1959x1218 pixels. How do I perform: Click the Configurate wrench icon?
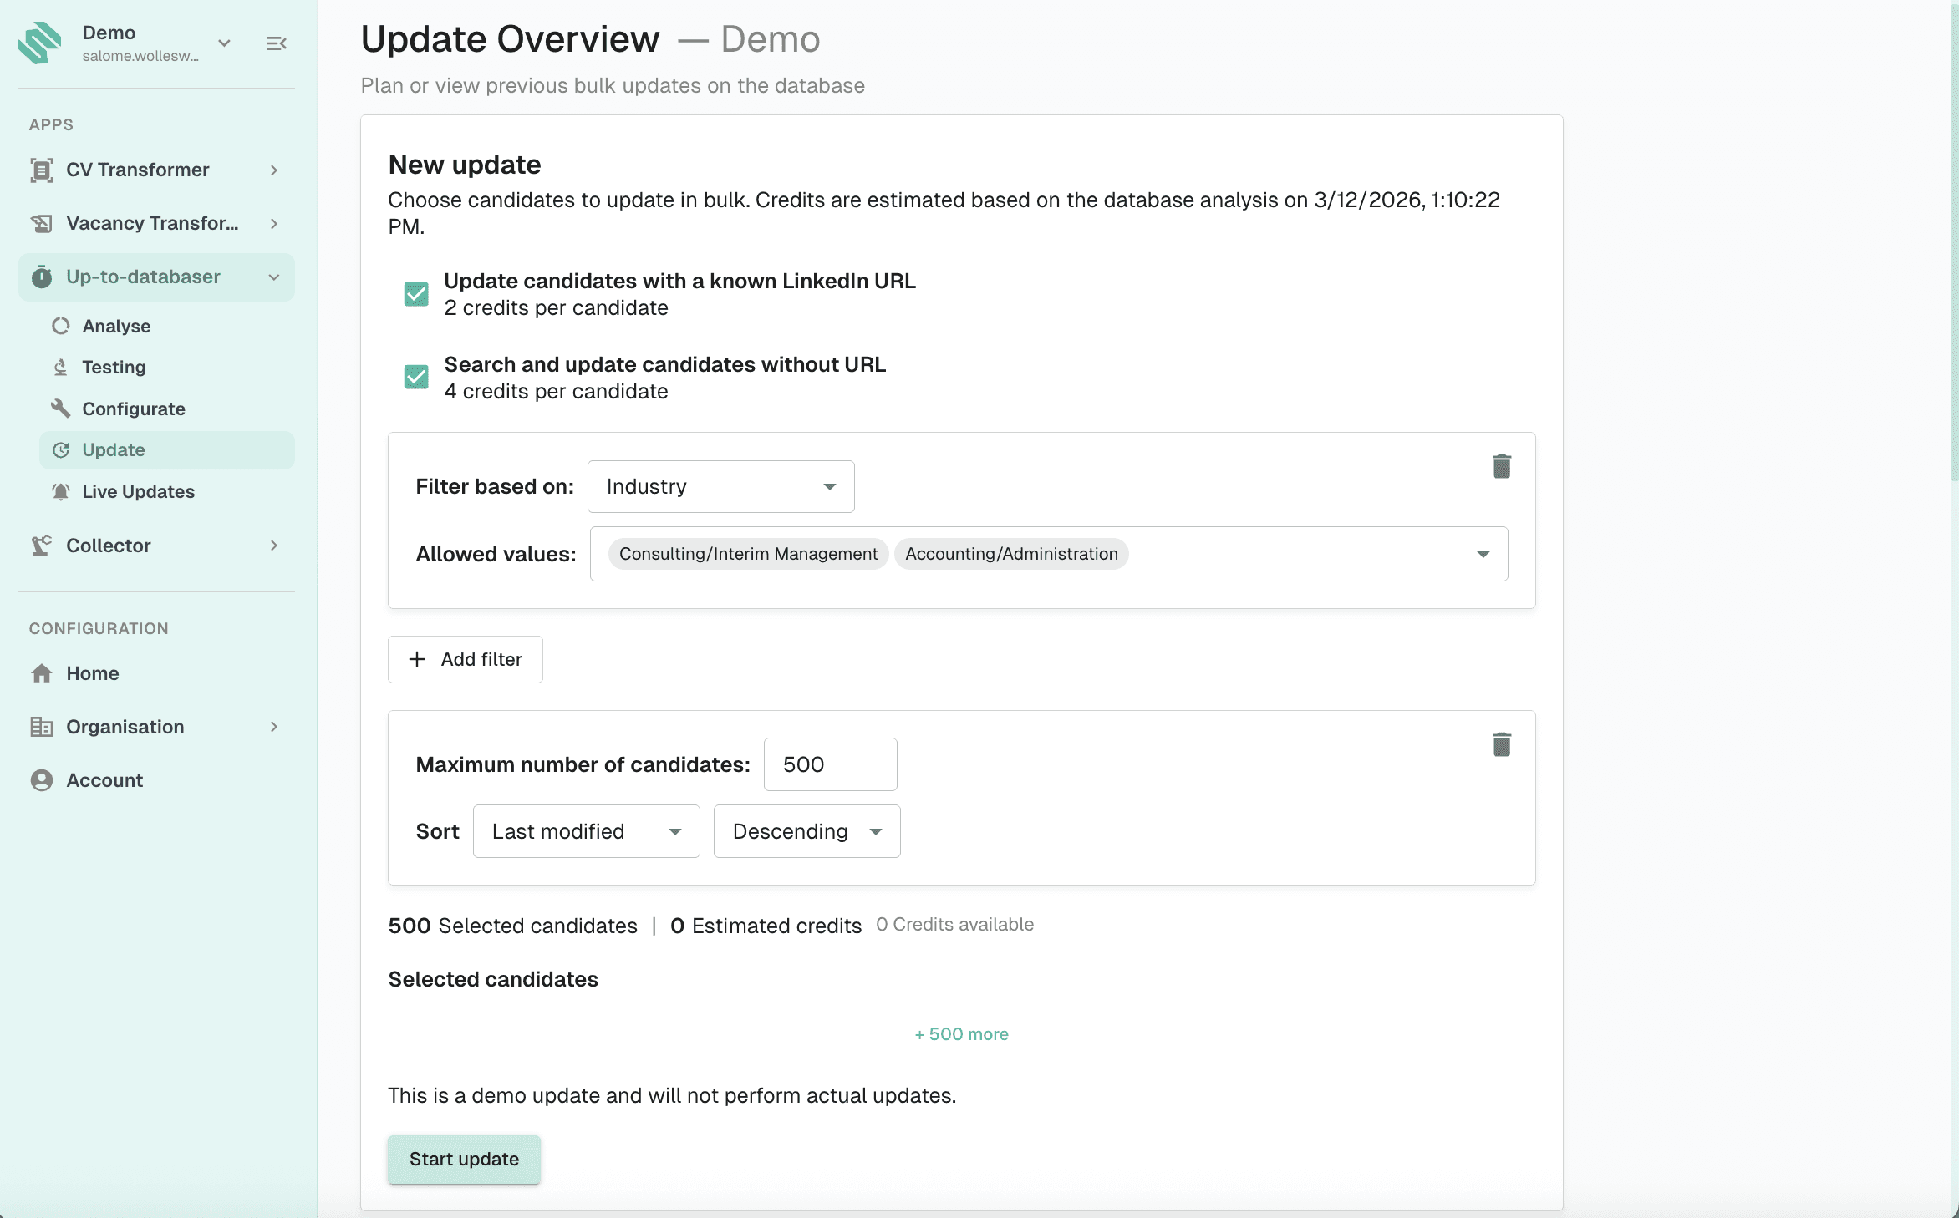(60, 409)
